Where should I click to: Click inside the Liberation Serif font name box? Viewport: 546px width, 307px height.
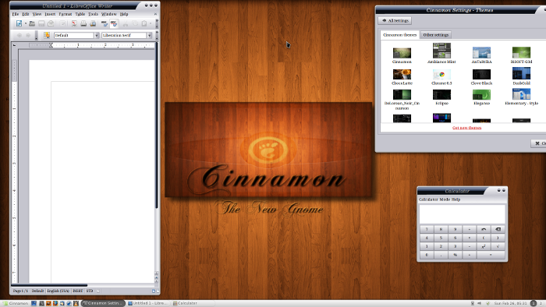coord(124,35)
